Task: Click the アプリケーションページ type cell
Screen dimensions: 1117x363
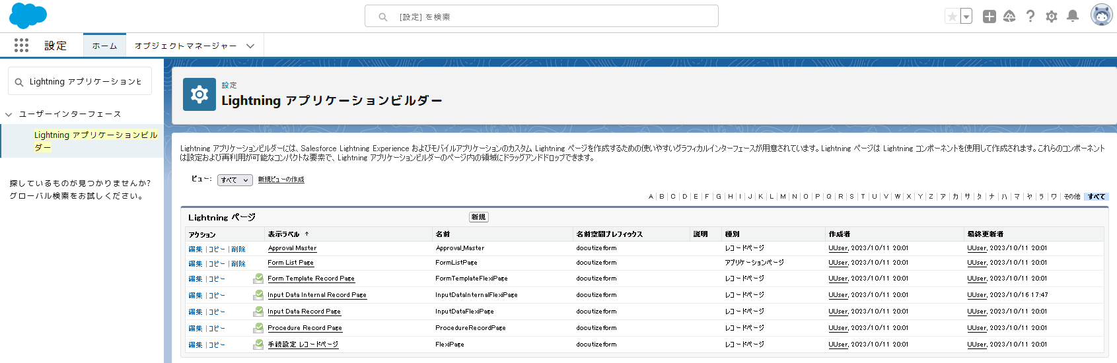Action: (754, 263)
